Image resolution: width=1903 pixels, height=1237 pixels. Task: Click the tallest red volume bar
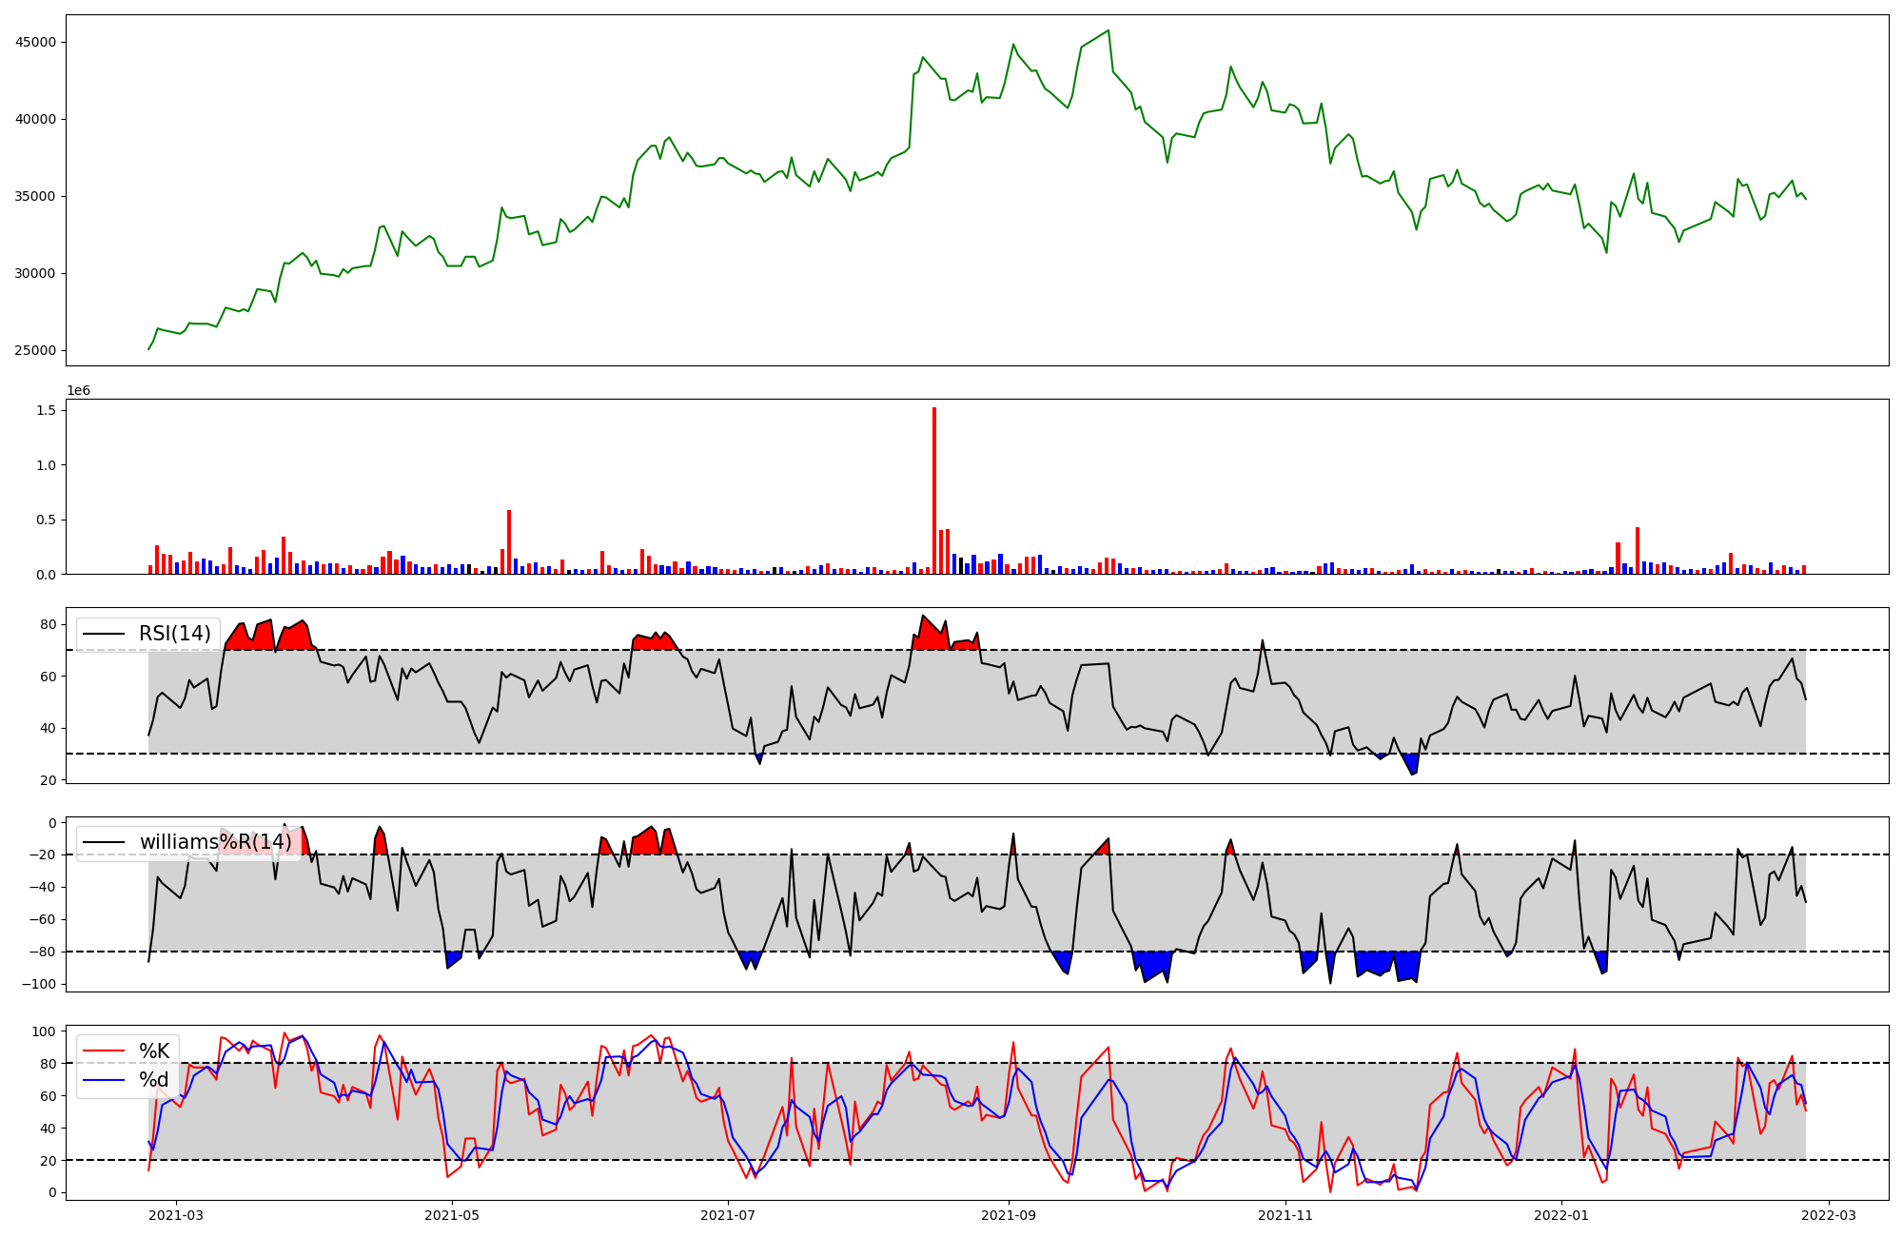click(x=934, y=490)
